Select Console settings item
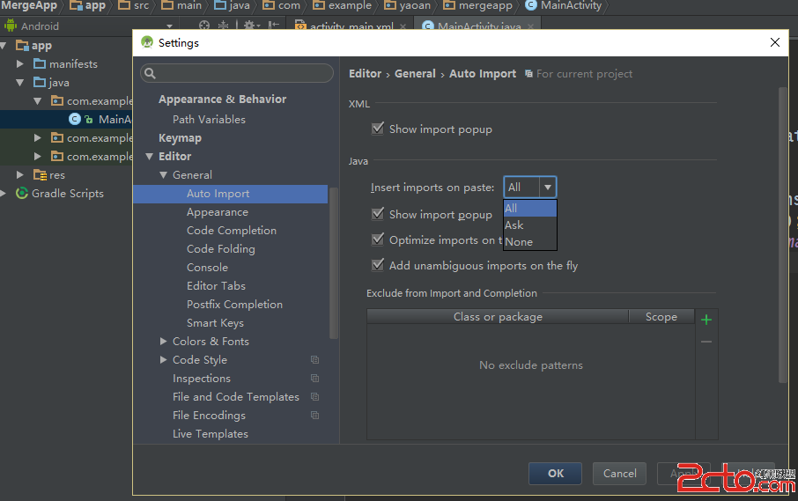798x501 pixels. click(207, 268)
